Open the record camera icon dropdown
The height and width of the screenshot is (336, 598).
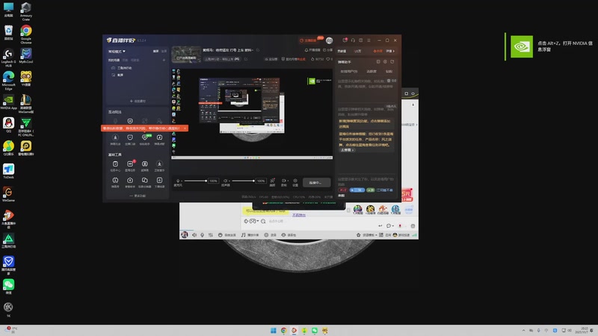click(284, 181)
